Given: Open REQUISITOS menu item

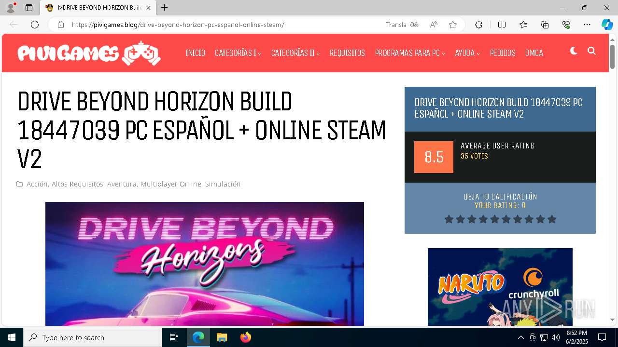Looking at the screenshot, I should (x=347, y=53).
